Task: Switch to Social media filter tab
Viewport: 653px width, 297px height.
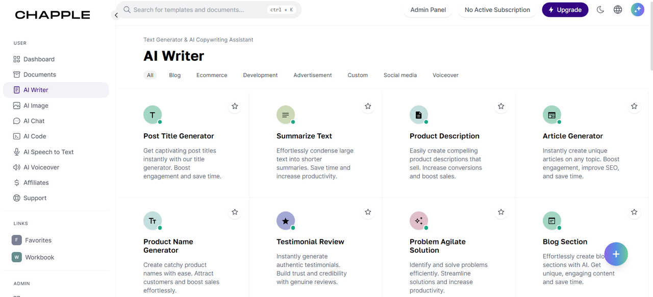Action: tap(400, 75)
